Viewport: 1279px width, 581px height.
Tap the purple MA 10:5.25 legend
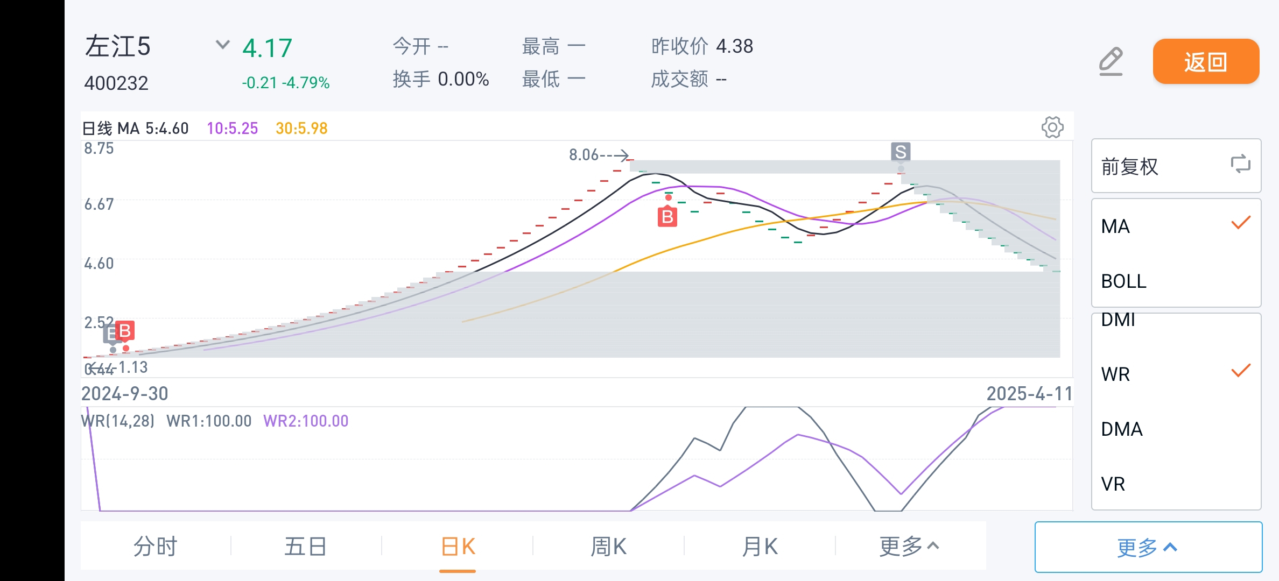[x=233, y=129]
